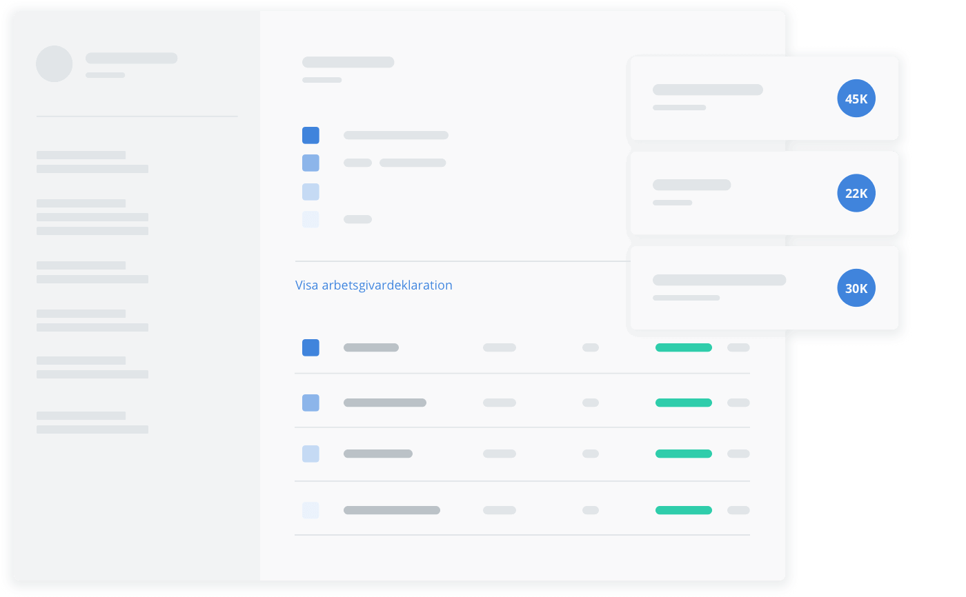Click the faint blue square on the fourth summary row
This screenshot has height=597, width=966.
pyautogui.click(x=310, y=219)
